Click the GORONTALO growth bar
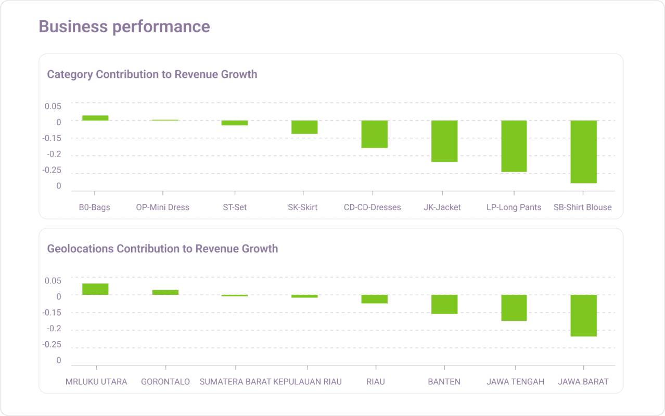665x416 pixels. click(x=165, y=292)
